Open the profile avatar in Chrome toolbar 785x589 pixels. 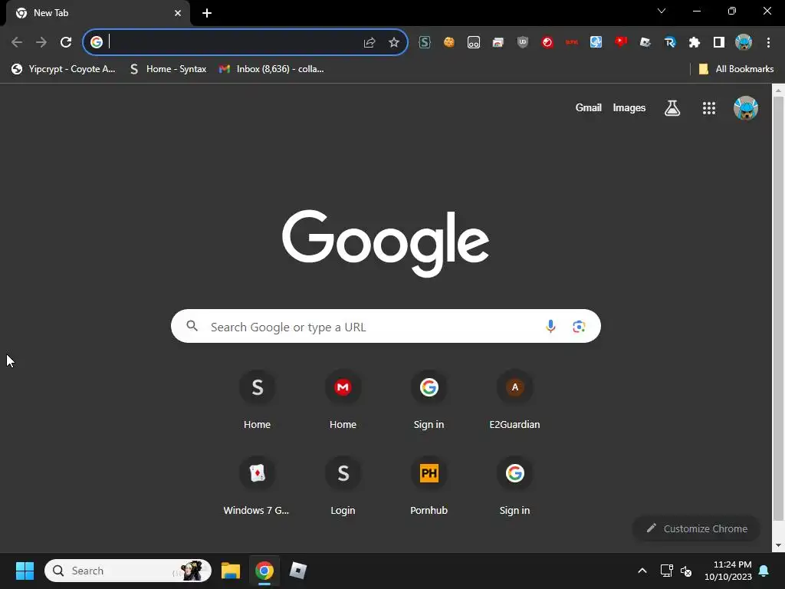click(744, 42)
